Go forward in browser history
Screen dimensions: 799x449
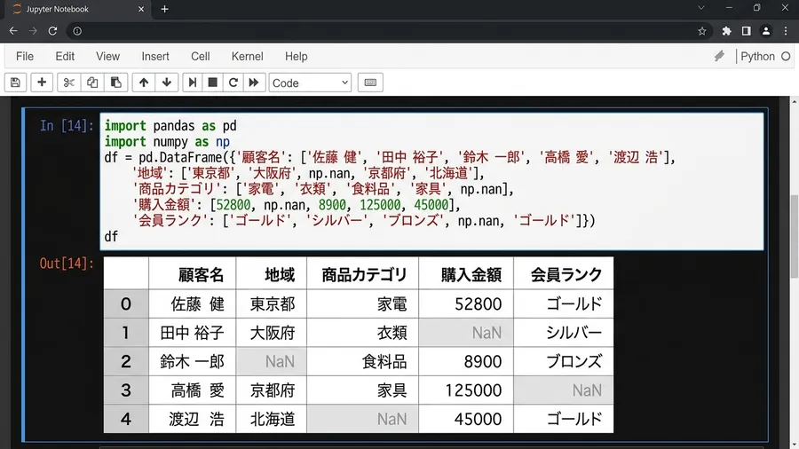33,31
